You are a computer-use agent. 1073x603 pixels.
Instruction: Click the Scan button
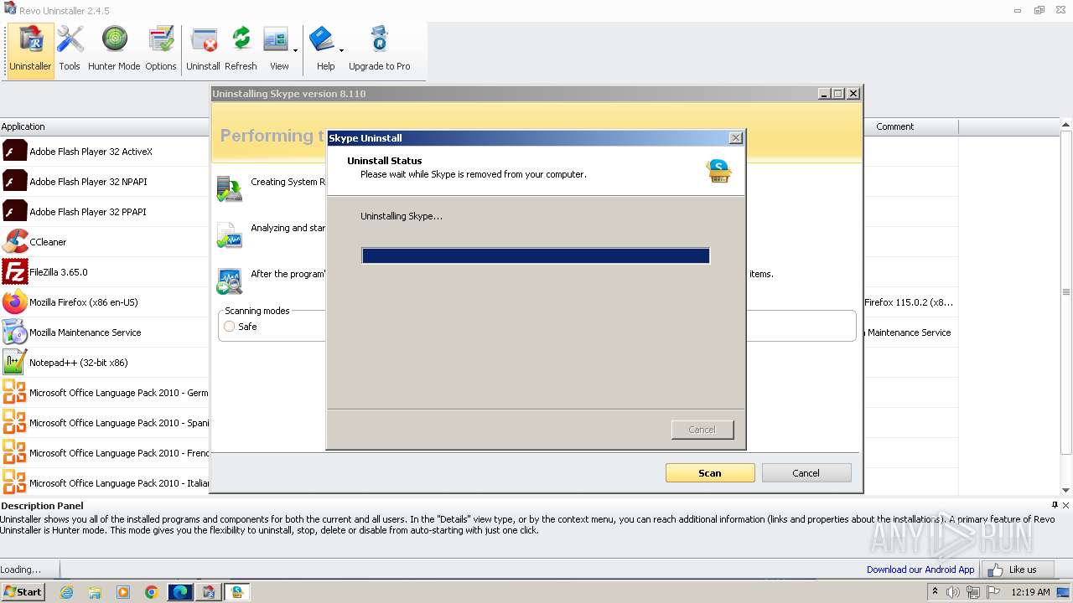coord(710,473)
